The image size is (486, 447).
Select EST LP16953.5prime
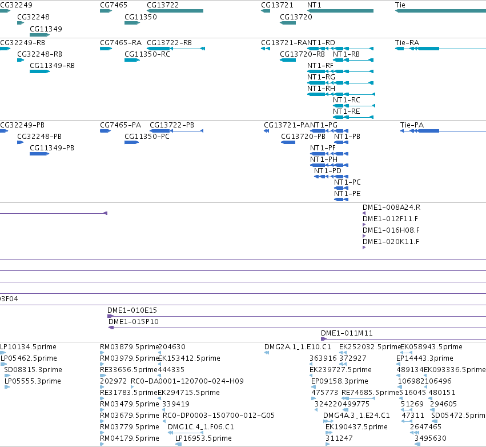click(203, 438)
